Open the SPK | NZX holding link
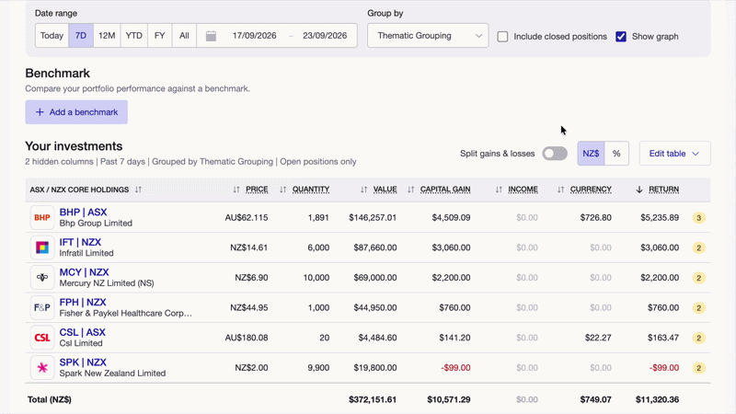This screenshot has height=414, width=736. [x=83, y=362]
